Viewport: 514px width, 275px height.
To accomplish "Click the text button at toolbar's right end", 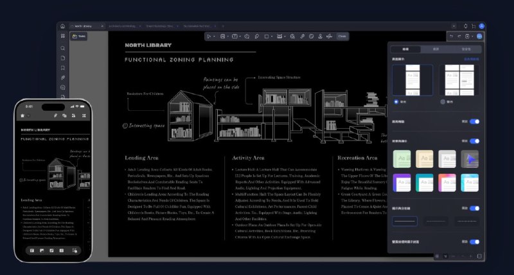I will click(x=342, y=37).
